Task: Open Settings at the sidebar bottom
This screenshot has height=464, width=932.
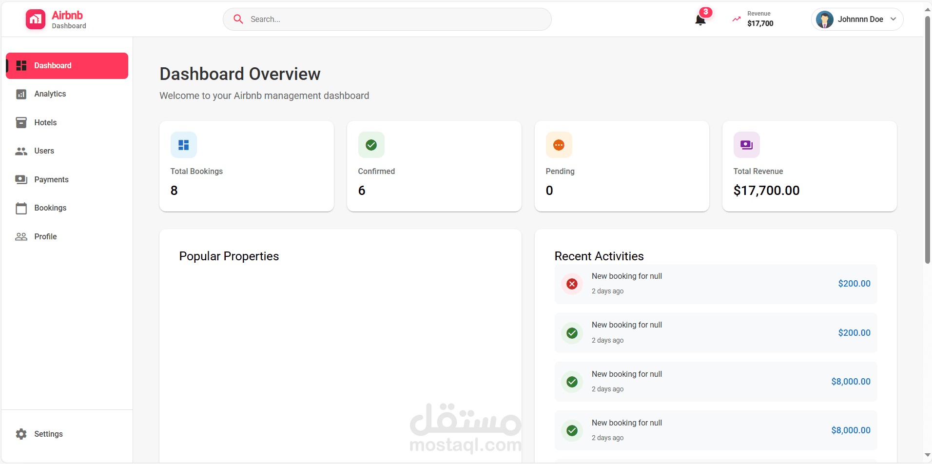Action: click(x=67, y=434)
